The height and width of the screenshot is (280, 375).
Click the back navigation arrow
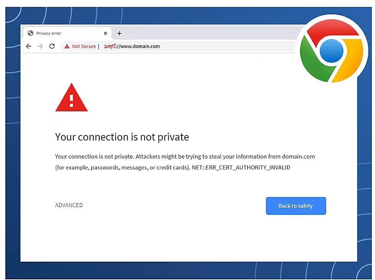29,46
